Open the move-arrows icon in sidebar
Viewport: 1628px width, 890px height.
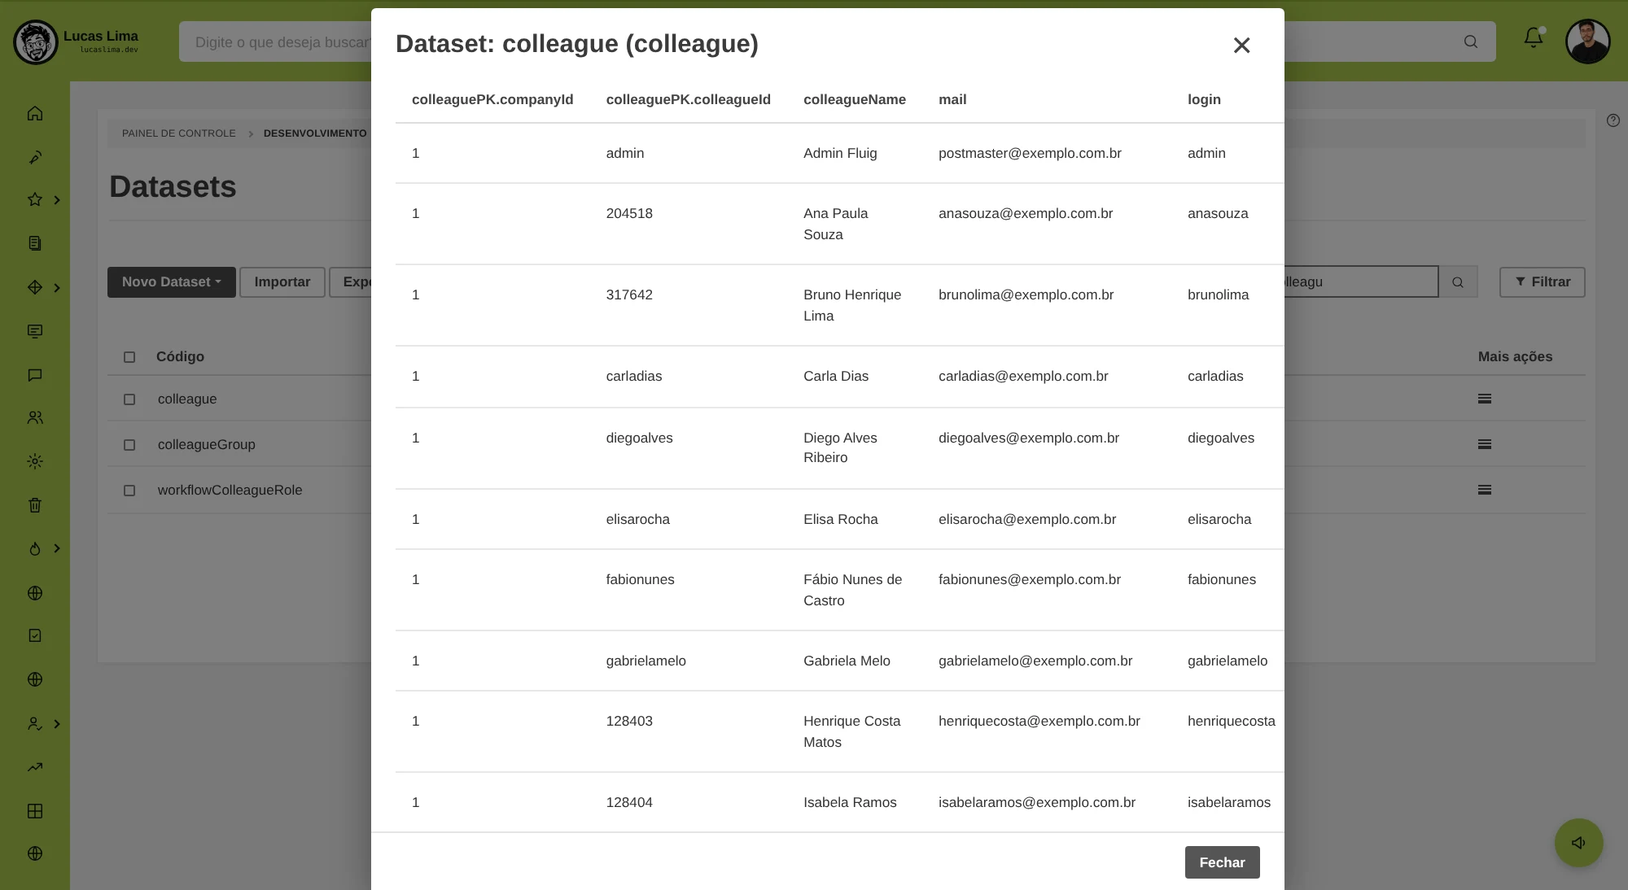pos(35,287)
